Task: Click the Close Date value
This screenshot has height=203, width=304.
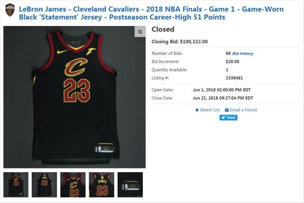Action: (223, 98)
